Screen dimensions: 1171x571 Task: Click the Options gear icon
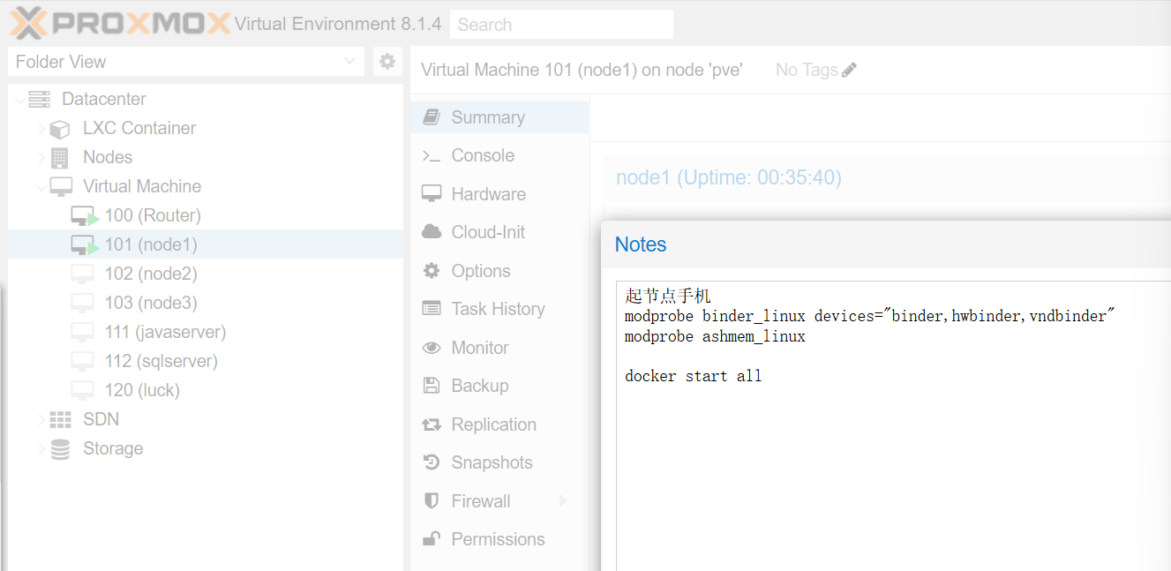point(432,271)
